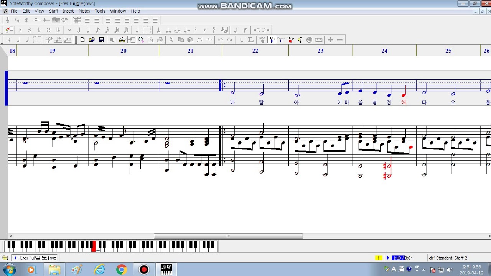Apply the natural accidental in the note toolbar
The image size is (491, 276).
[20, 30]
